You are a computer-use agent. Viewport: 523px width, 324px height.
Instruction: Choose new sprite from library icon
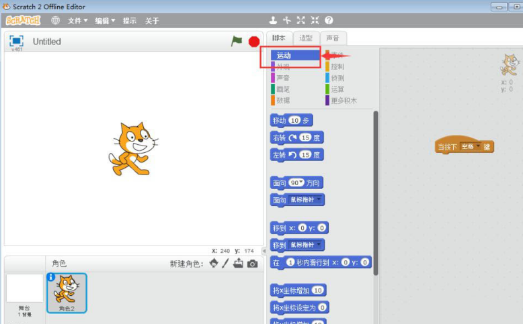click(214, 264)
